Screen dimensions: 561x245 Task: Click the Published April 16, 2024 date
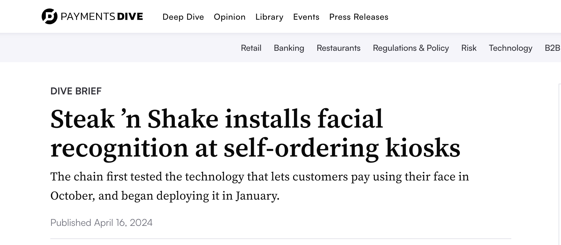point(101,223)
